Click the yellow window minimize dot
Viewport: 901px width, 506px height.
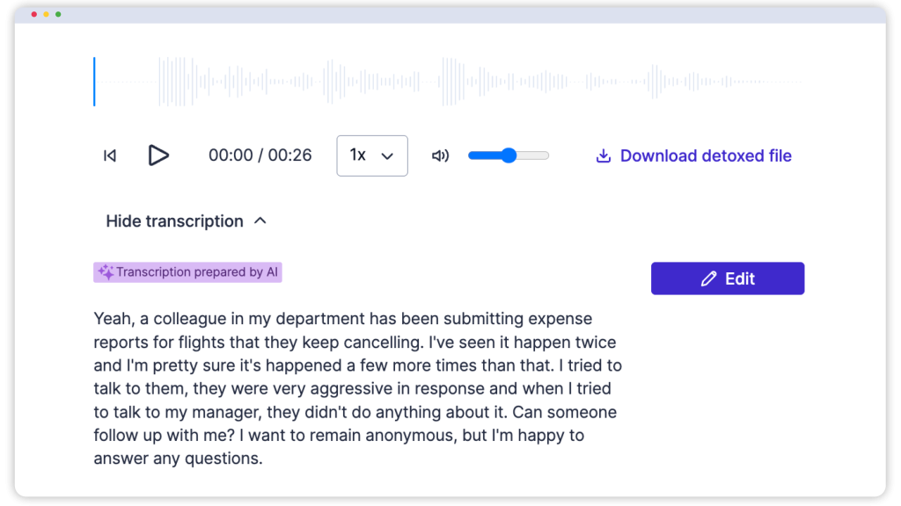click(x=47, y=15)
